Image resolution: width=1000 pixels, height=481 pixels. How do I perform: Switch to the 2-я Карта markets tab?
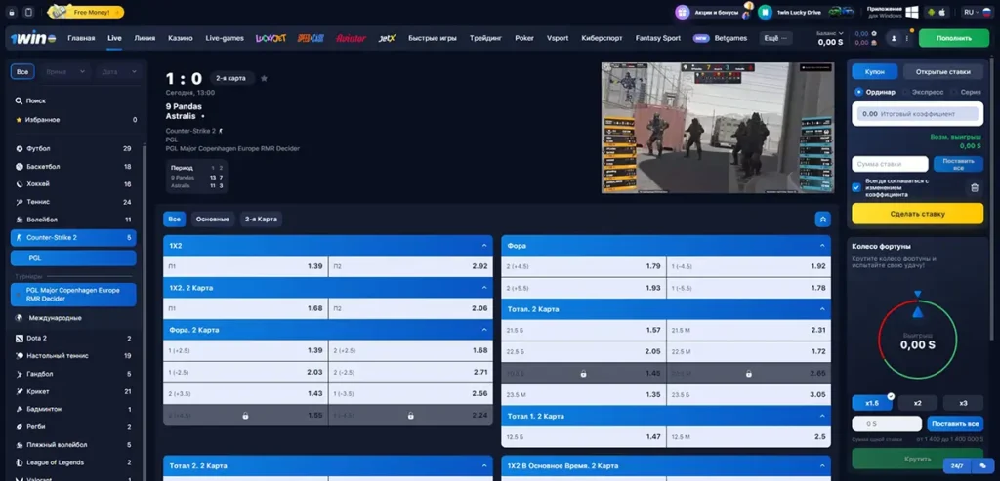point(261,220)
